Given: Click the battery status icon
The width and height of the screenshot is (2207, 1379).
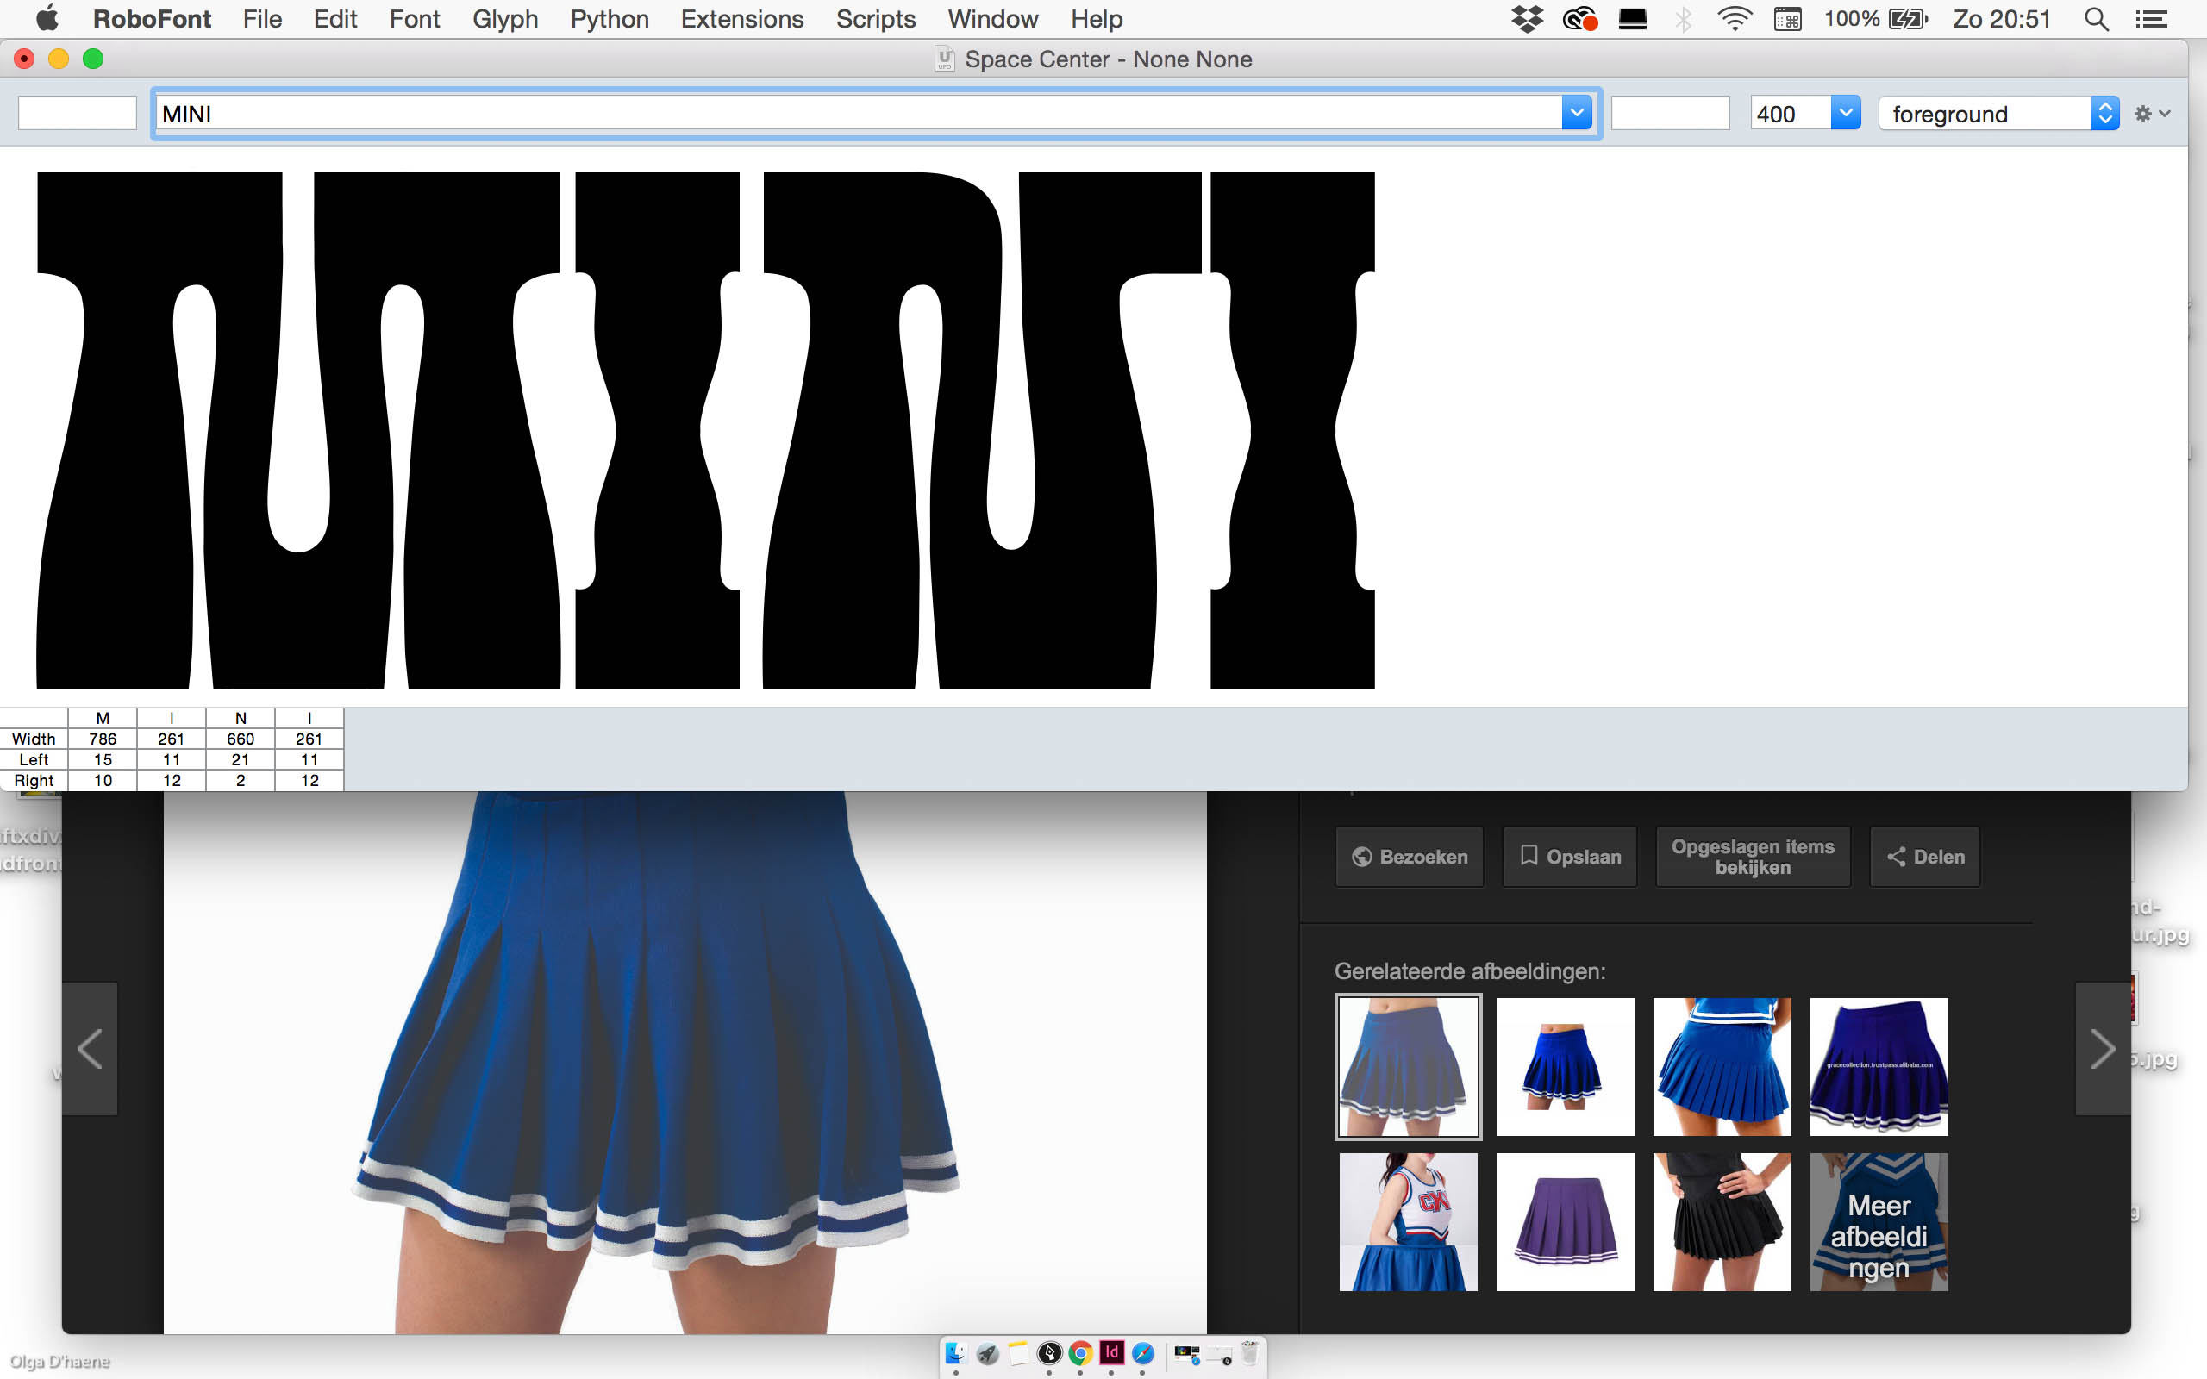Looking at the screenshot, I should tap(1908, 18).
